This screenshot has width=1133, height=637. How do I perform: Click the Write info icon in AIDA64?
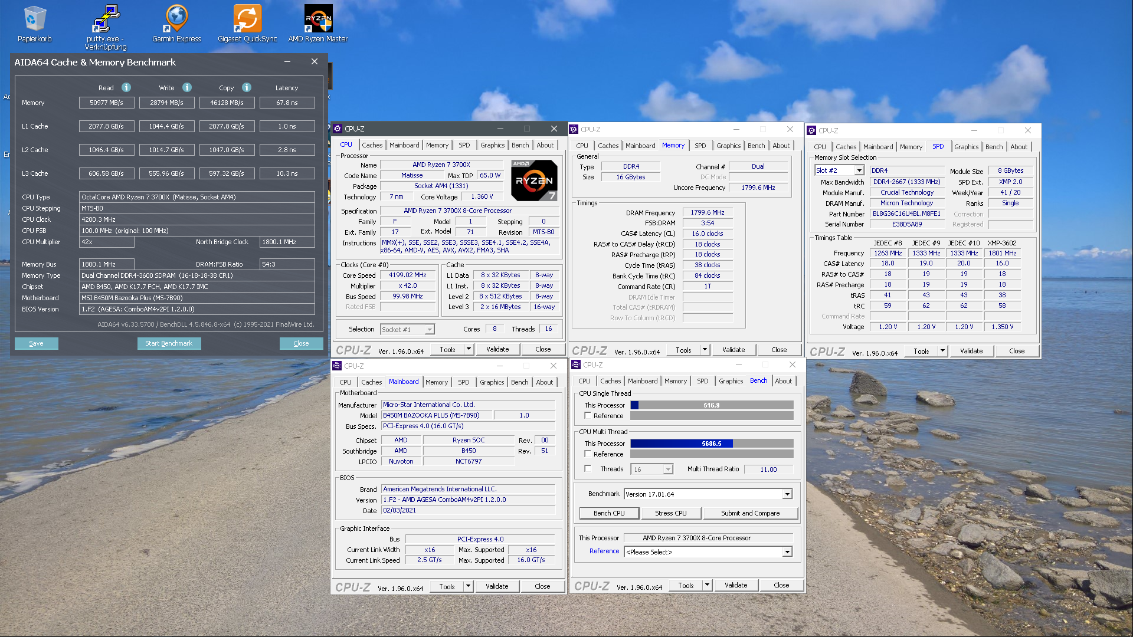point(187,87)
